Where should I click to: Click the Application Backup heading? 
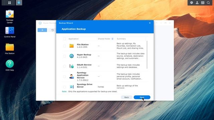74,29
